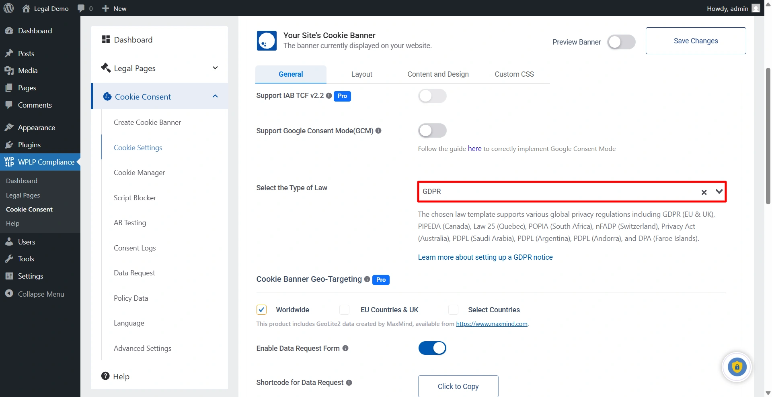Image resolution: width=772 pixels, height=397 pixels.
Task: Click info icon beside Enable Data Request Form
Action: pyautogui.click(x=345, y=348)
